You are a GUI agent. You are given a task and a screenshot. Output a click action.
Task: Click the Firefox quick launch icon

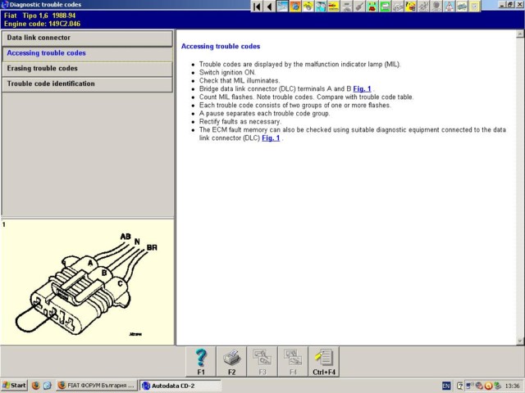tap(35, 385)
